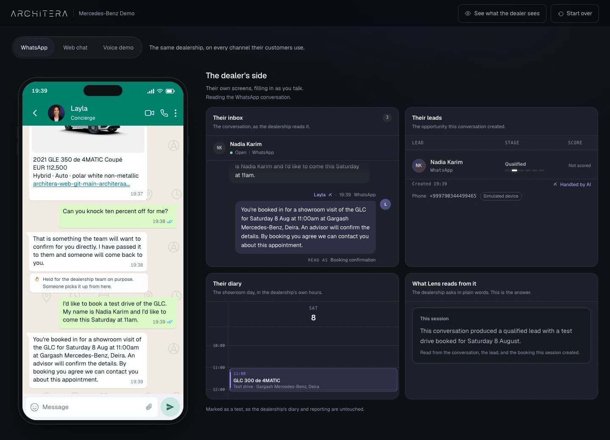The height and width of the screenshot is (440, 610).
Task: Switch to the Voice demo tab
Action: click(118, 47)
